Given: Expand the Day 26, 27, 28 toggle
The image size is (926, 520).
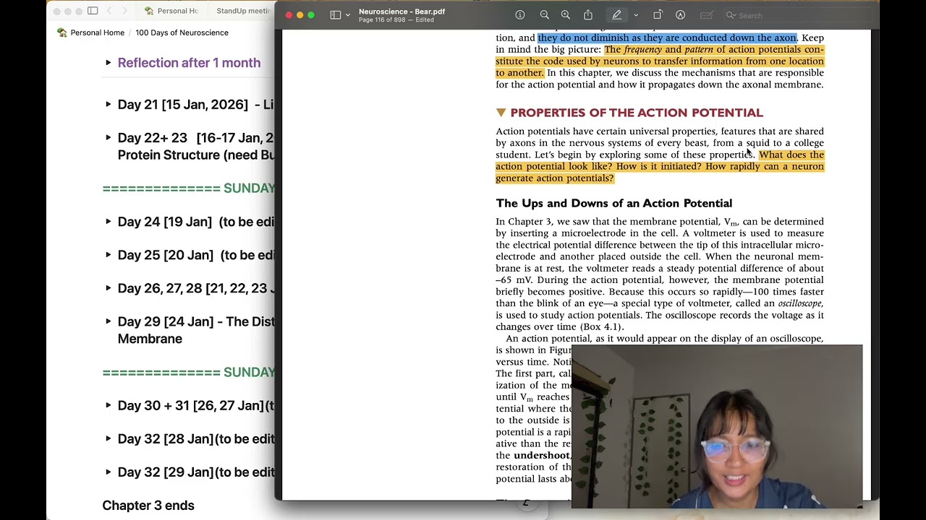Looking at the screenshot, I should [109, 288].
